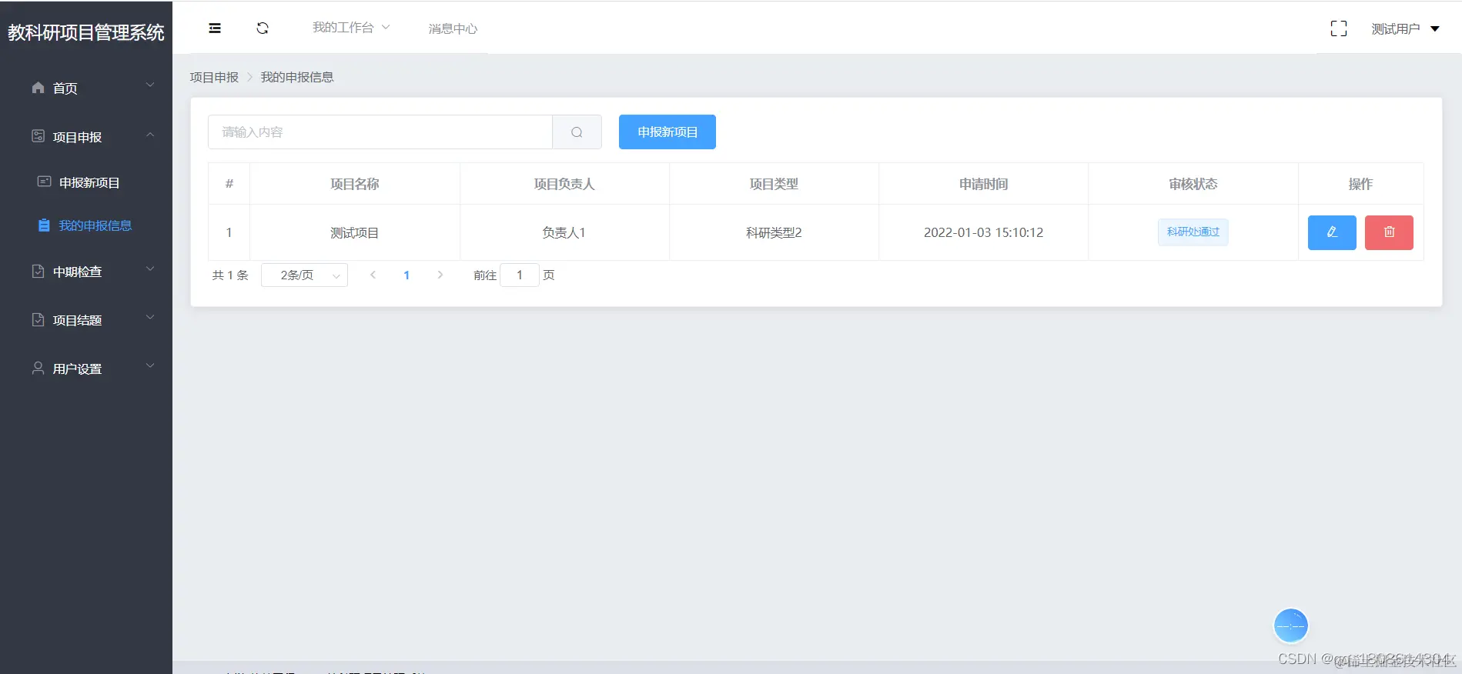The width and height of the screenshot is (1462, 674).
Task: Focus the 前往 page number input
Action: (520, 275)
